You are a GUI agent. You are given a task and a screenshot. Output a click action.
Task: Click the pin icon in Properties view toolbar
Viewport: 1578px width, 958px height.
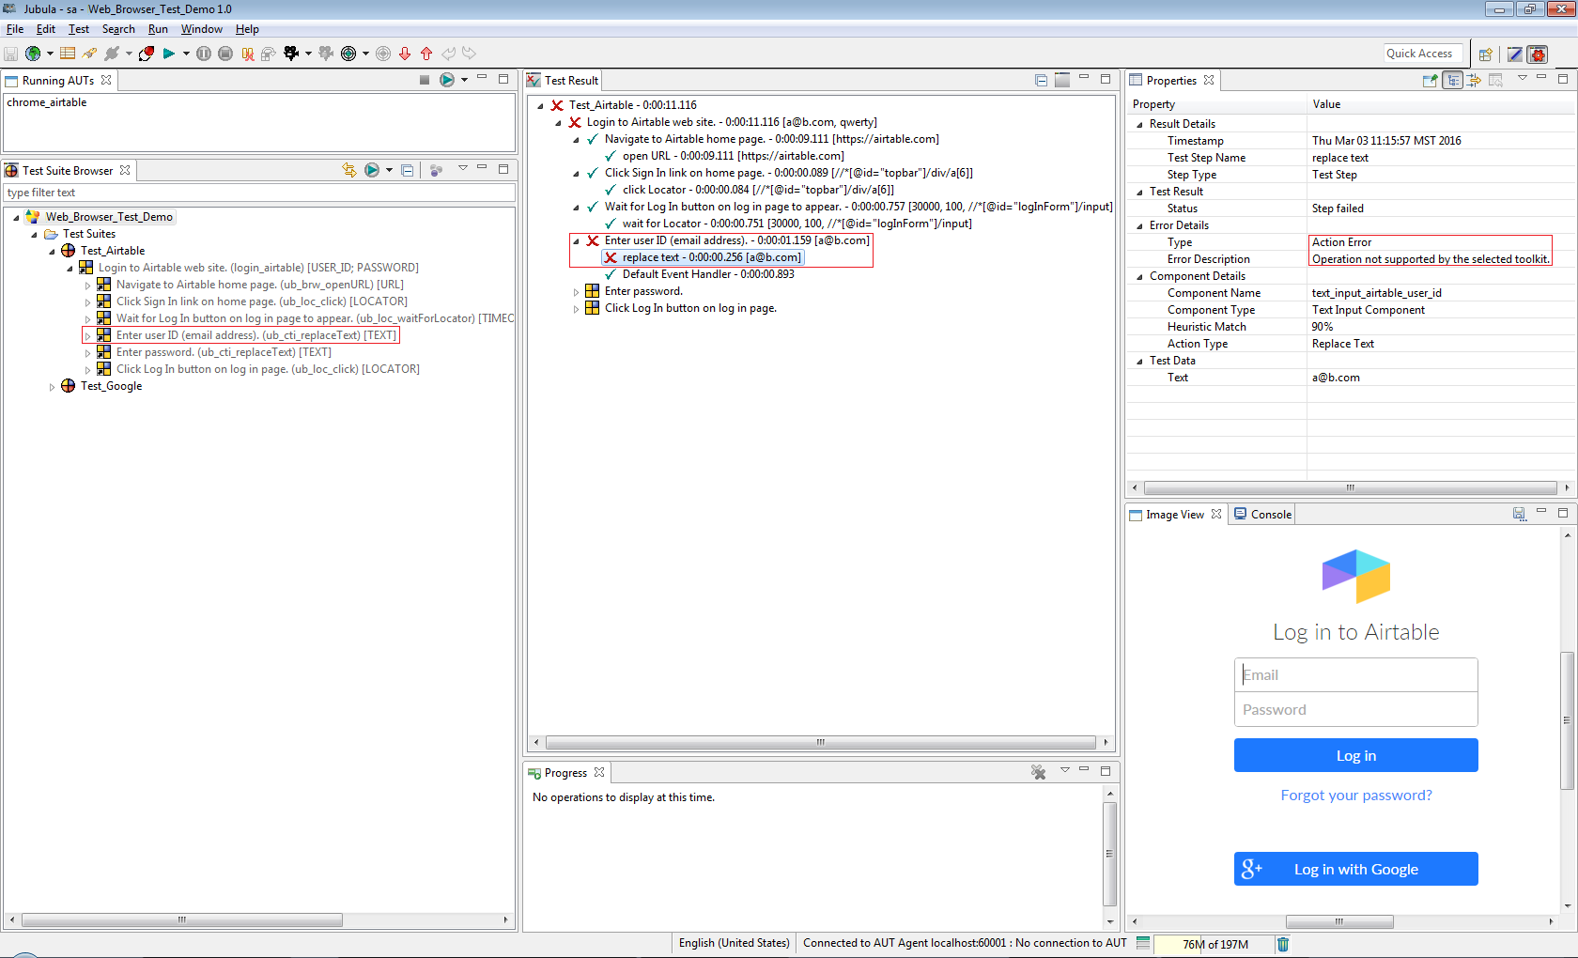[x=1431, y=80]
